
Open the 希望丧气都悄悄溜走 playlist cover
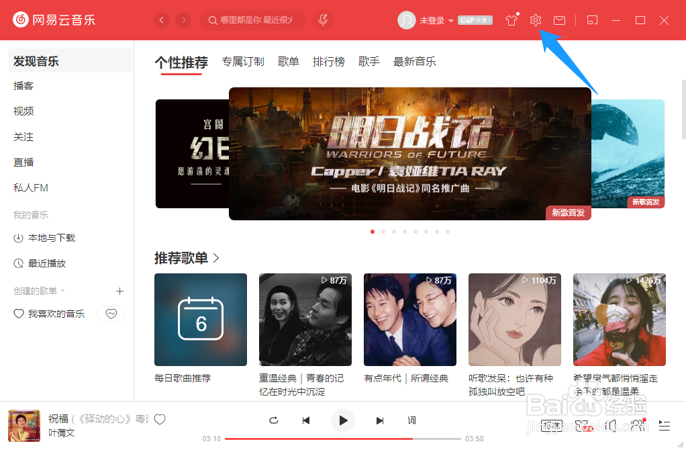coord(620,320)
